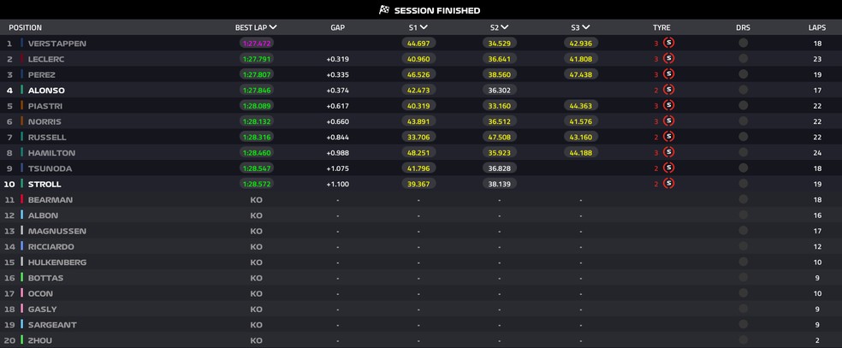842x348 pixels.
Task: Click Bearman's DRS indicator dot
Action: 744,199
